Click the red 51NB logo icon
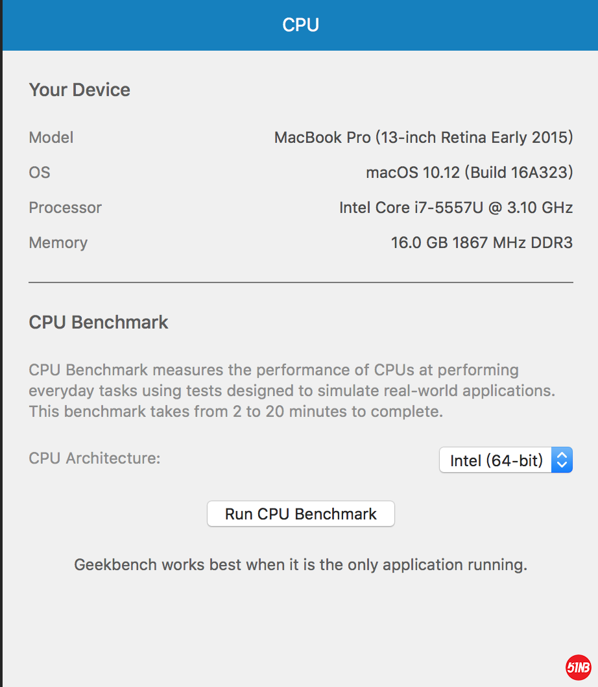The width and height of the screenshot is (598, 687). point(578,667)
